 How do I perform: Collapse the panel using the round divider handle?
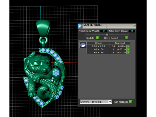coord(107,34)
